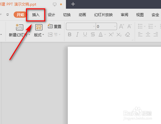The height and width of the screenshot is (124, 161).
Task: Click the 重置 reset button
Action: point(54,26)
